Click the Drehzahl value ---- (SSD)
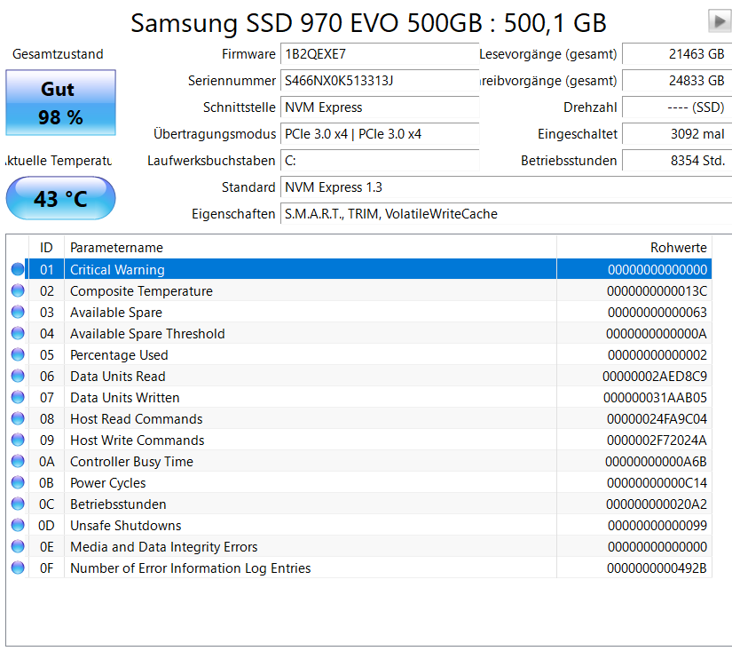Viewport: 732px width, 651px height. tap(677, 107)
